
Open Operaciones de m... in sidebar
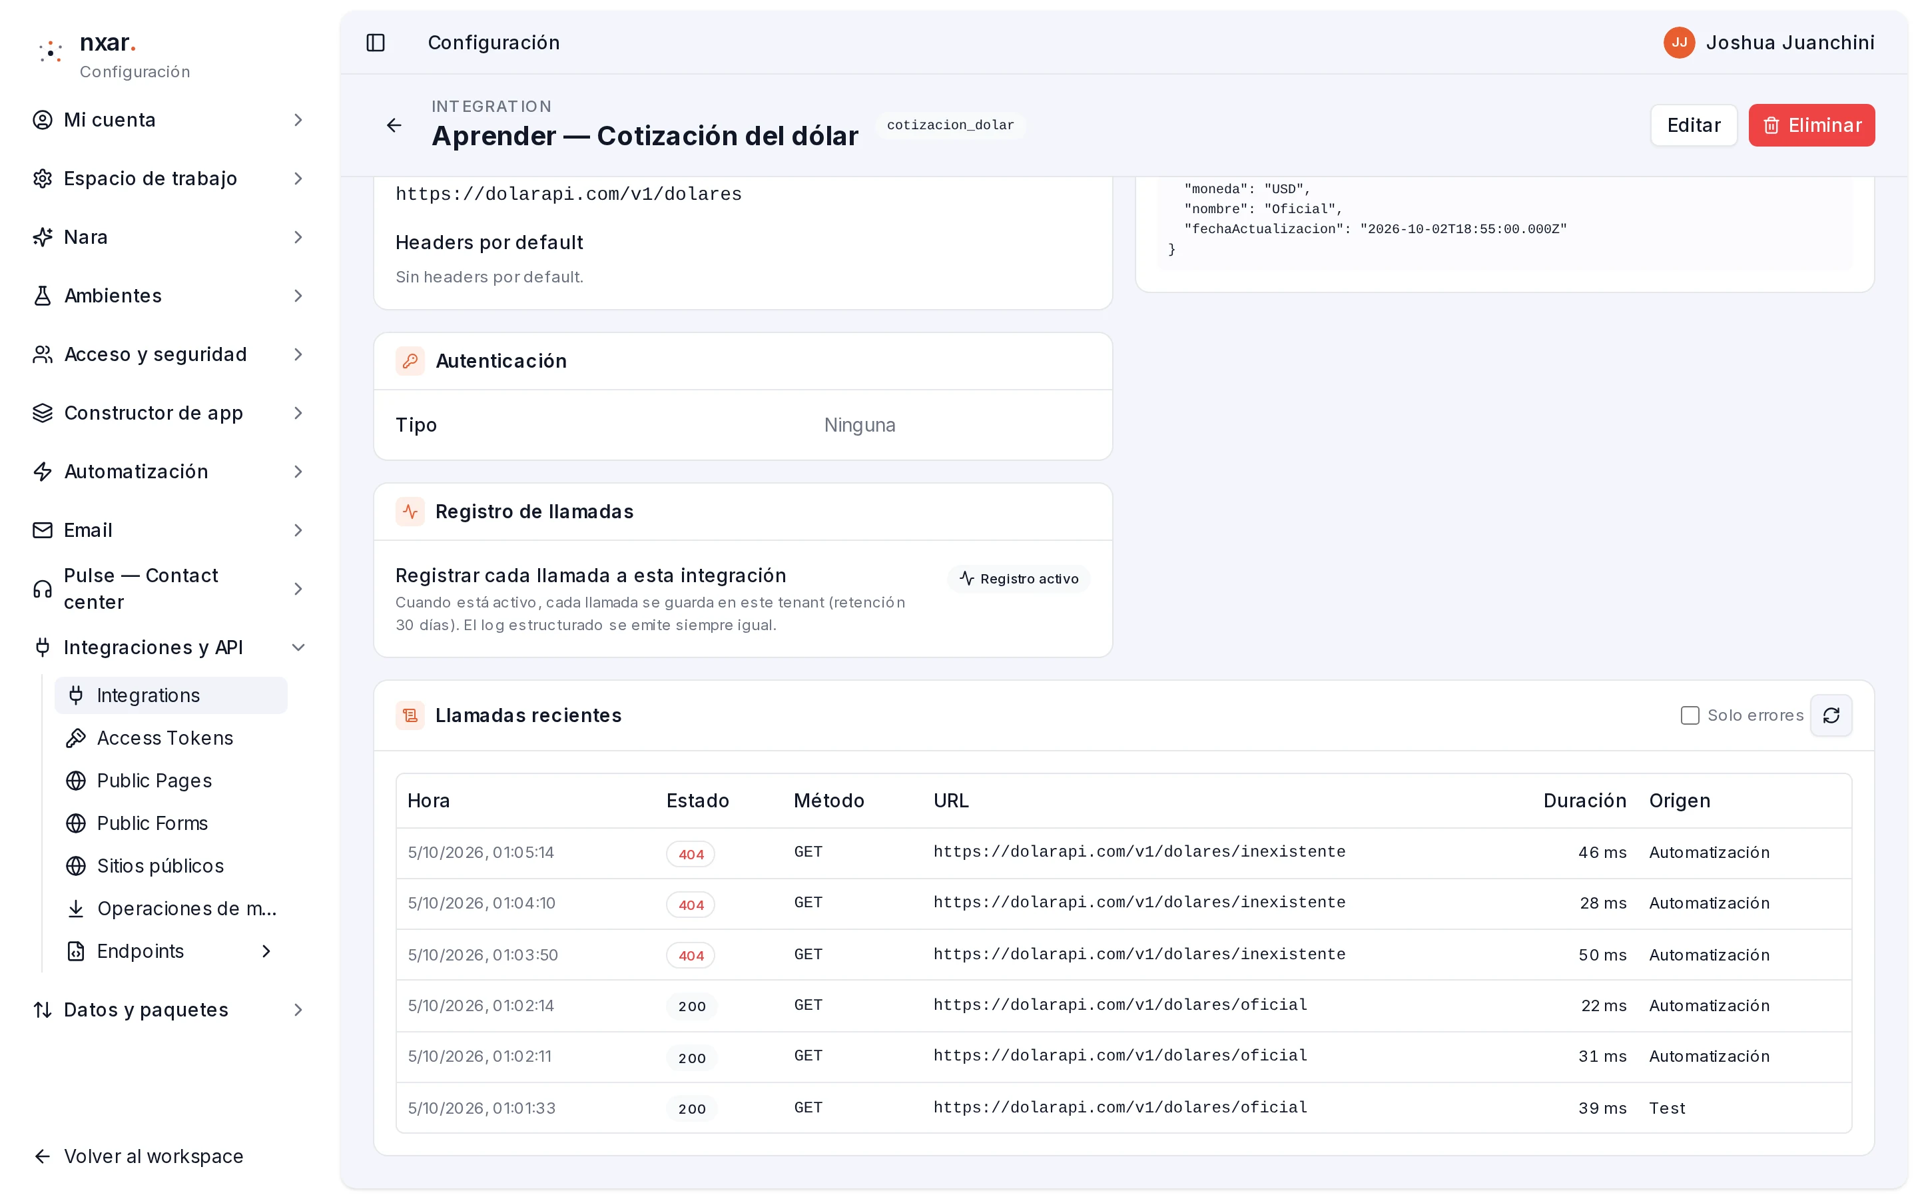pyautogui.click(x=170, y=909)
